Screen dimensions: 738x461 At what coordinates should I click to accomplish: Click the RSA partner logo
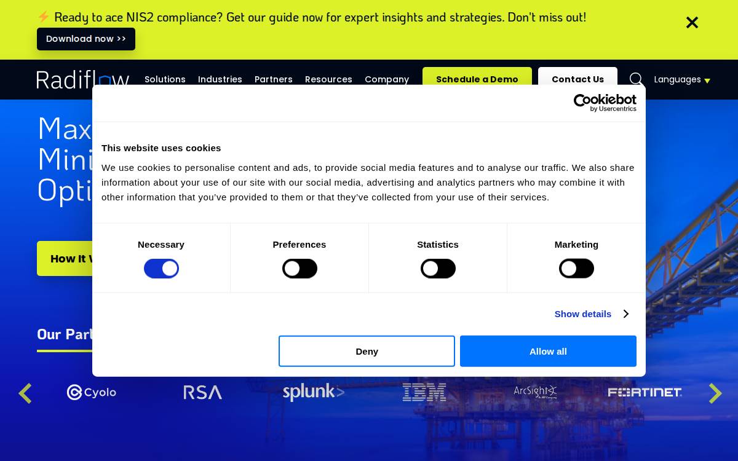pos(203,392)
